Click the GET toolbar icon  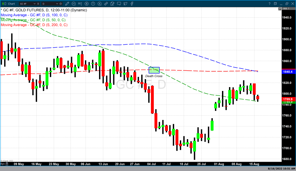(x=80, y=4)
